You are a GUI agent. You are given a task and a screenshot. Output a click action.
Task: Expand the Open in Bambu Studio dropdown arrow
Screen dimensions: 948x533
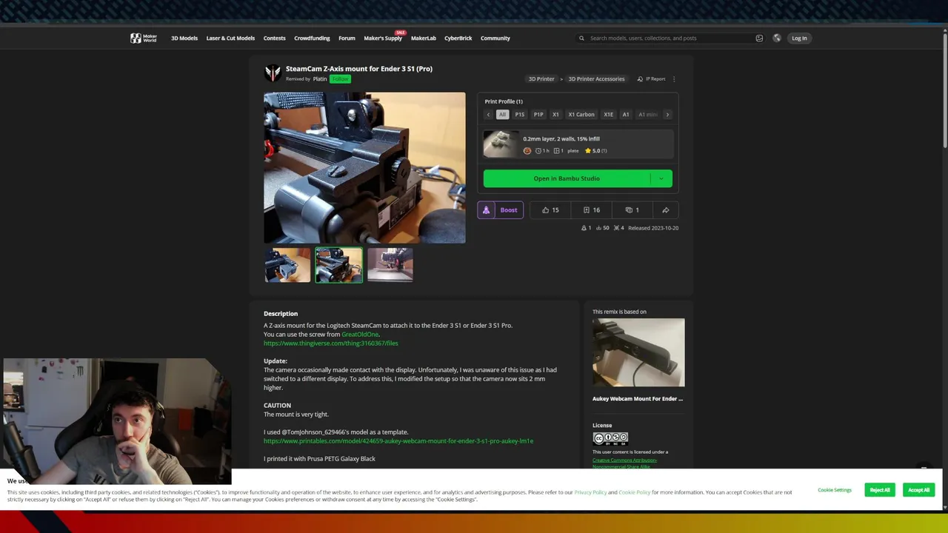click(x=661, y=178)
